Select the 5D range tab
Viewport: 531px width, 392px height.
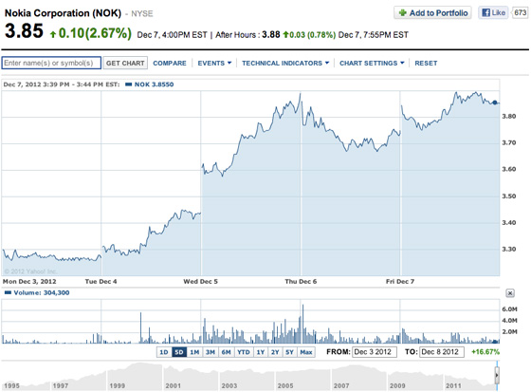point(179,352)
